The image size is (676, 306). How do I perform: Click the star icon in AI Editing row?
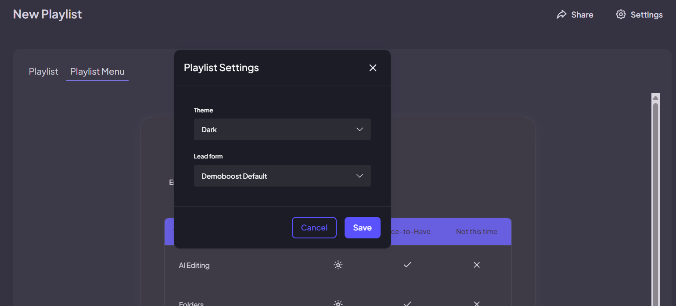(338, 265)
